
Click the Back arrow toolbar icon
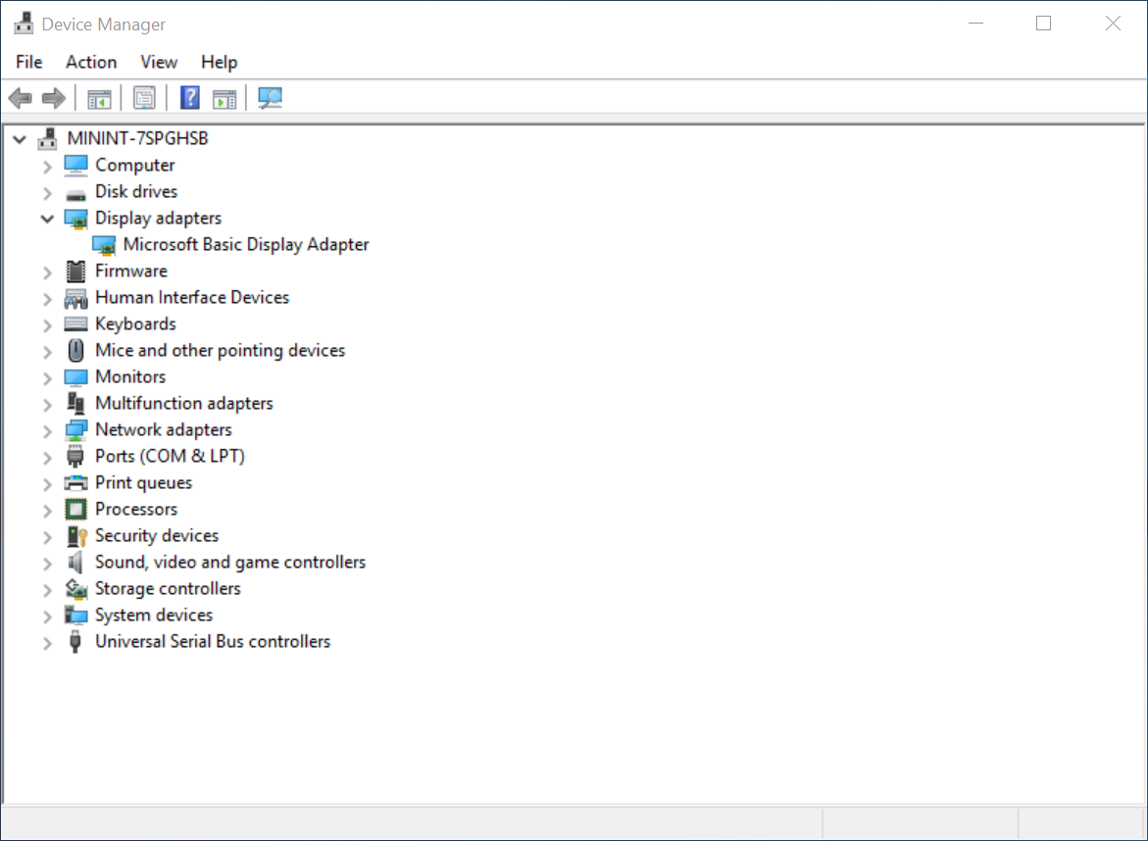tap(21, 97)
